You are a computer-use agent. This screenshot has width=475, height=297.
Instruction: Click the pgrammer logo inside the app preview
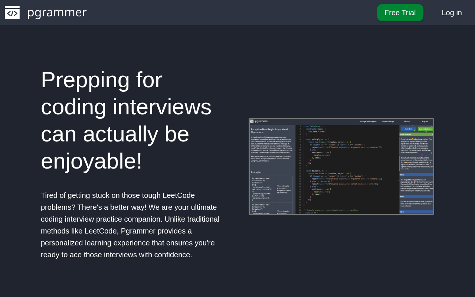tap(252, 121)
